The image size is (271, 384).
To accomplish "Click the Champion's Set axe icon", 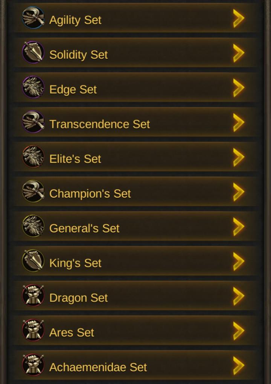I will [x=33, y=191].
